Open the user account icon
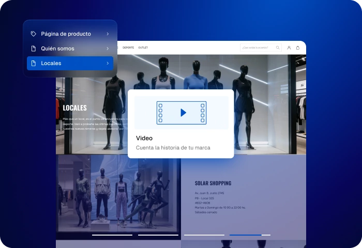This screenshot has height=248, width=362. 289,48
